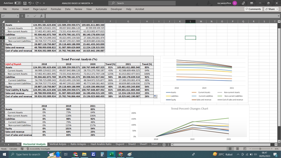Add a new sheet with plus icon
The image size is (281, 158).
point(164,145)
